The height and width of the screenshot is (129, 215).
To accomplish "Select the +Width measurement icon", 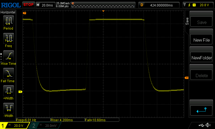I will pyautogui.click(x=8, y=91).
